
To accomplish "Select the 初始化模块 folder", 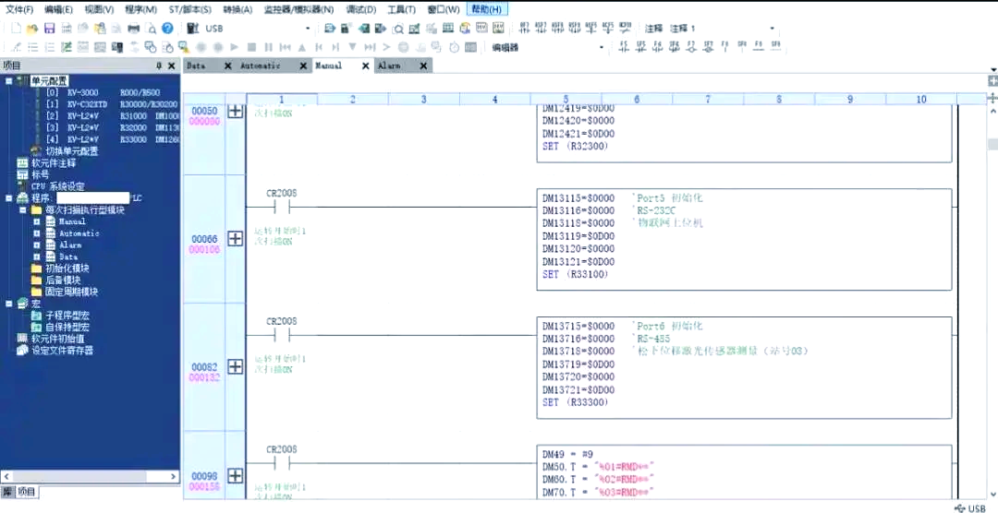I will [67, 268].
